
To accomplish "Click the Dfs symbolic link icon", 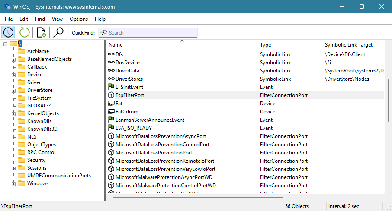I will click(x=111, y=54).
